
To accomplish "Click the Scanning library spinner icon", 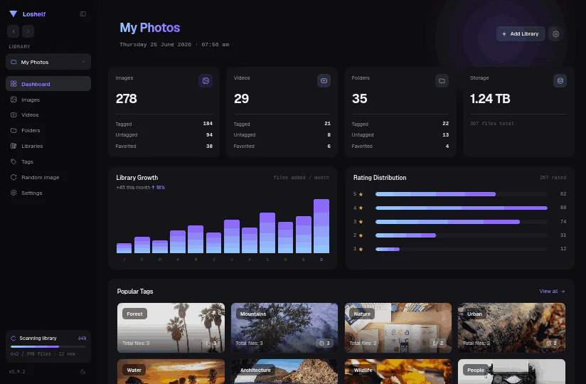I will pos(14,338).
